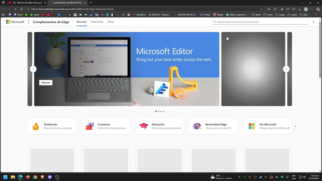
Task: Open the Frinkiac bookmark
Action: (205, 15)
